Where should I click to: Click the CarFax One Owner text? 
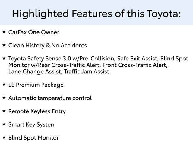pos(34,32)
